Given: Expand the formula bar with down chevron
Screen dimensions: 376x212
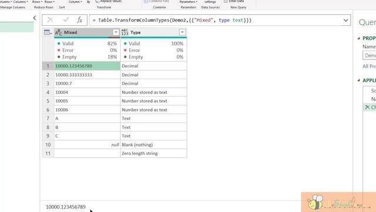Looking at the screenshot, I should [345, 20].
